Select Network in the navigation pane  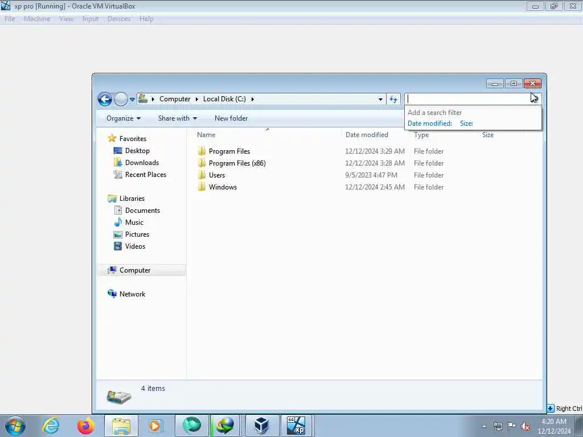[x=132, y=294]
